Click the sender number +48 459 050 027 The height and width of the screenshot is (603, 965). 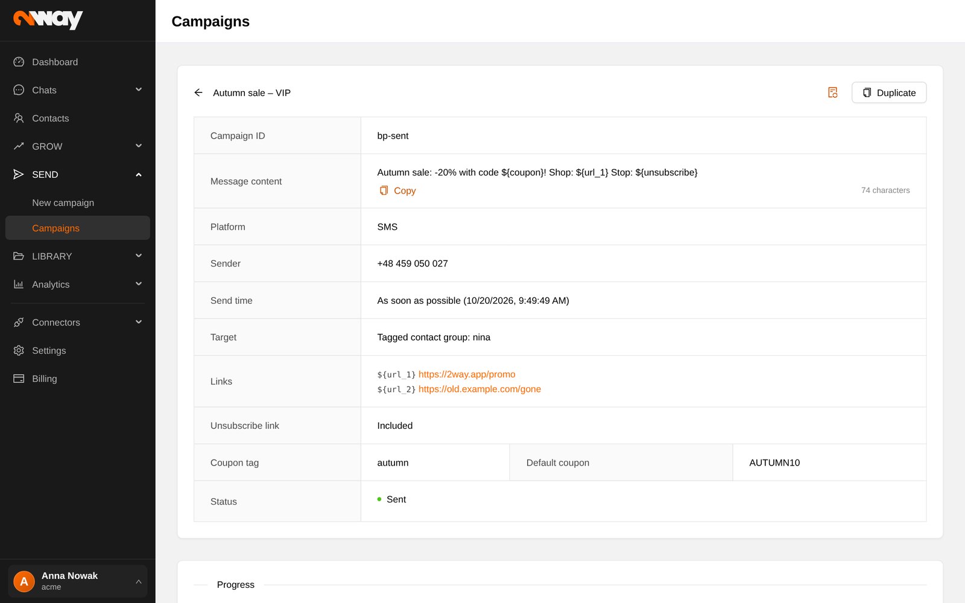click(x=413, y=264)
